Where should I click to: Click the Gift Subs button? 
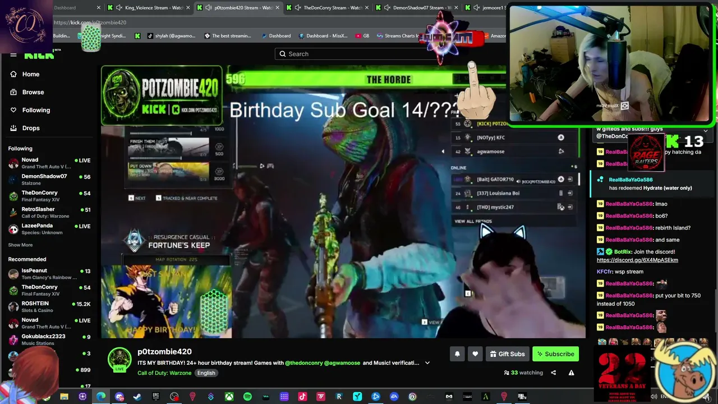coord(507,354)
